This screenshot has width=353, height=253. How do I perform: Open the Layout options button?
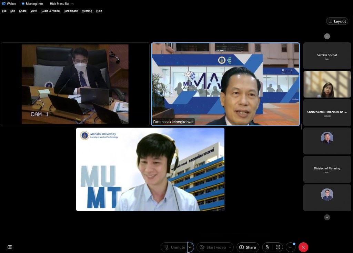[337, 21]
